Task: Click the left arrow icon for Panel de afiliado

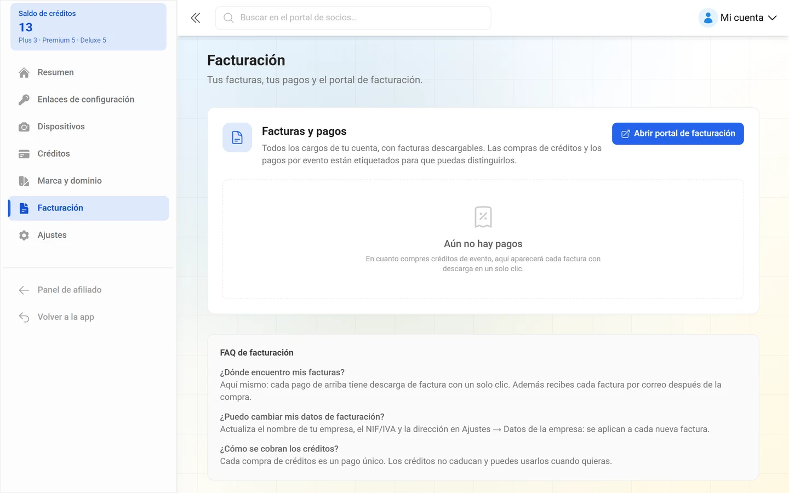Action: [x=24, y=290]
